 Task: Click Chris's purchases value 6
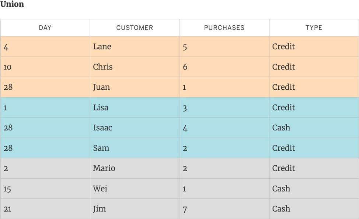185,67
